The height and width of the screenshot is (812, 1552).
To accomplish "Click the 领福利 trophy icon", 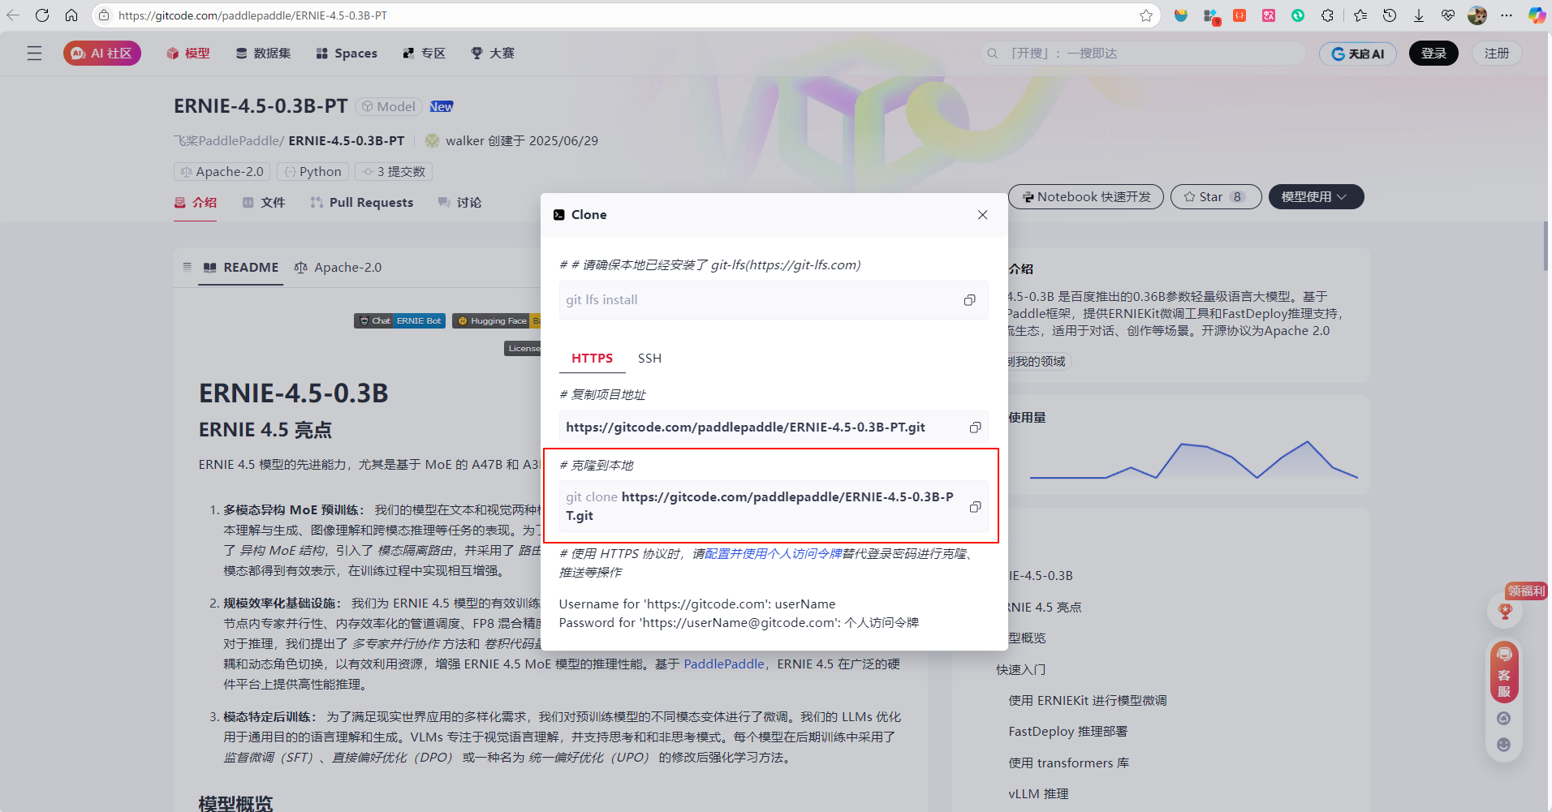I will pyautogui.click(x=1505, y=612).
